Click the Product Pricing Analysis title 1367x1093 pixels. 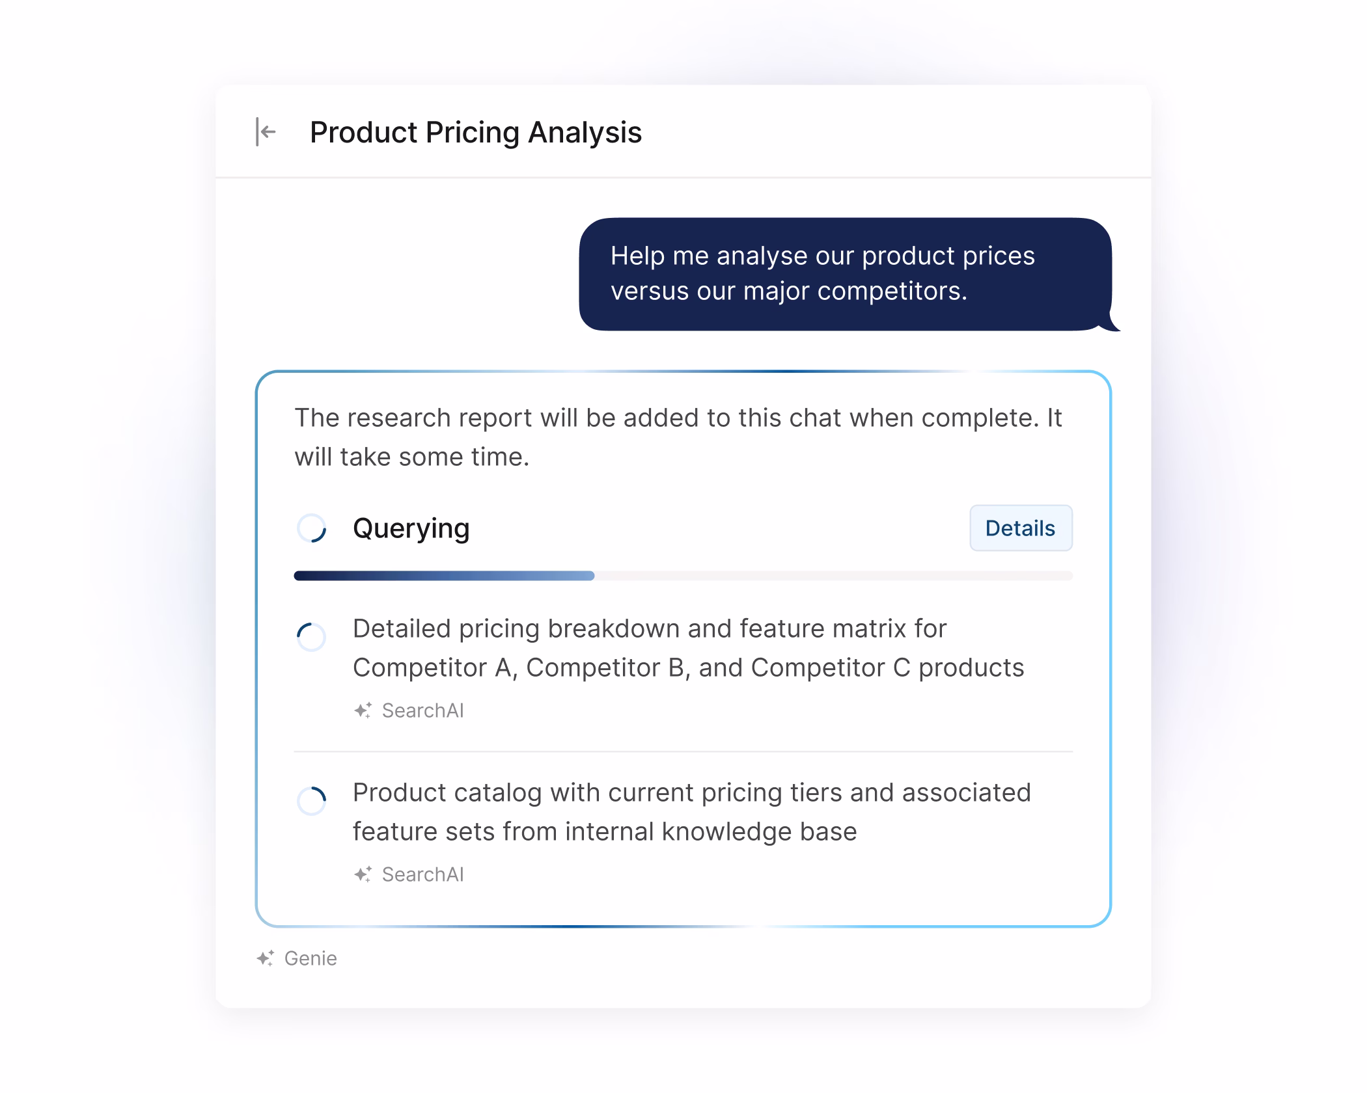point(475,132)
